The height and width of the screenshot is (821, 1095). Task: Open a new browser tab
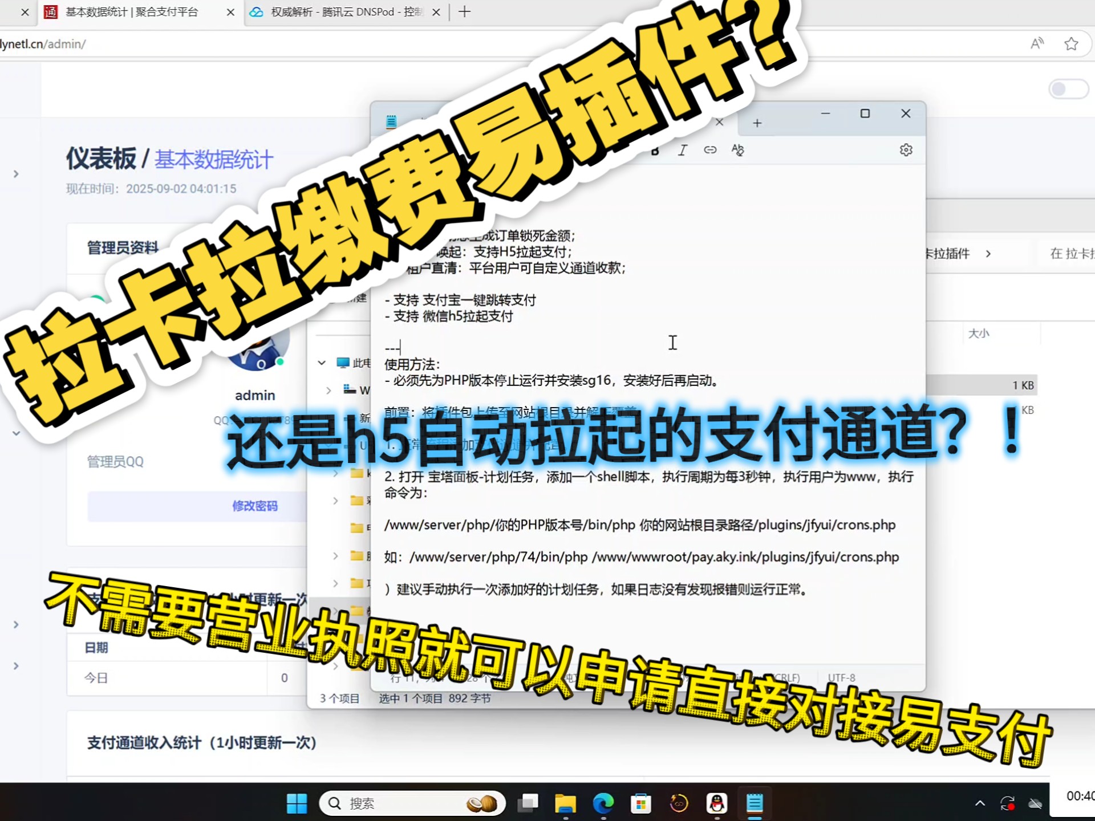tap(464, 12)
